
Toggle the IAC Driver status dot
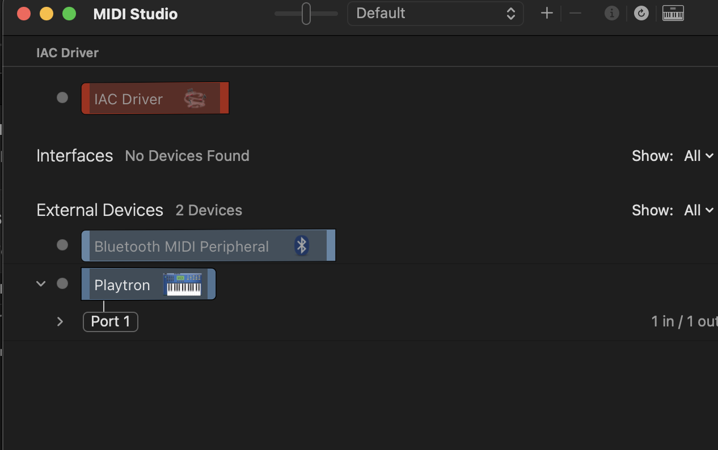pos(62,97)
